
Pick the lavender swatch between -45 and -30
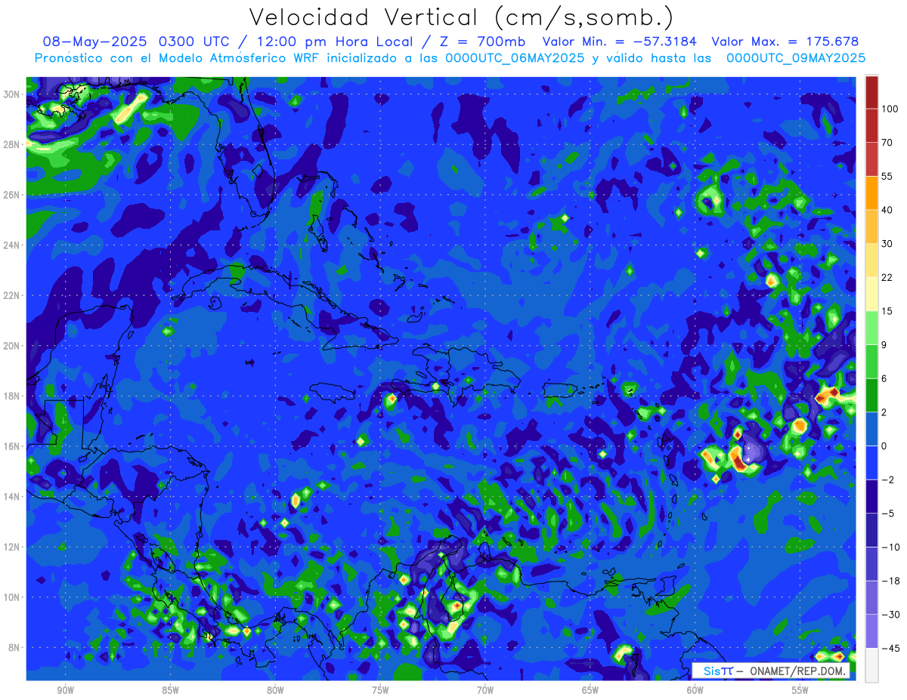tap(871, 631)
